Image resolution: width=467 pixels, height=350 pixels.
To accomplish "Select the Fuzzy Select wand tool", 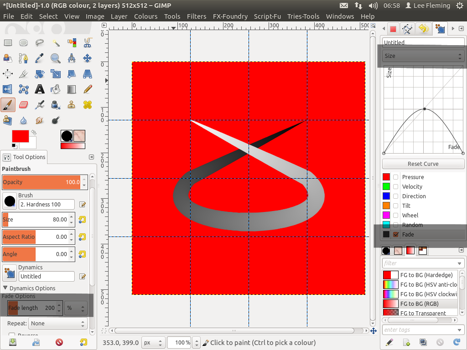I will tap(55, 43).
